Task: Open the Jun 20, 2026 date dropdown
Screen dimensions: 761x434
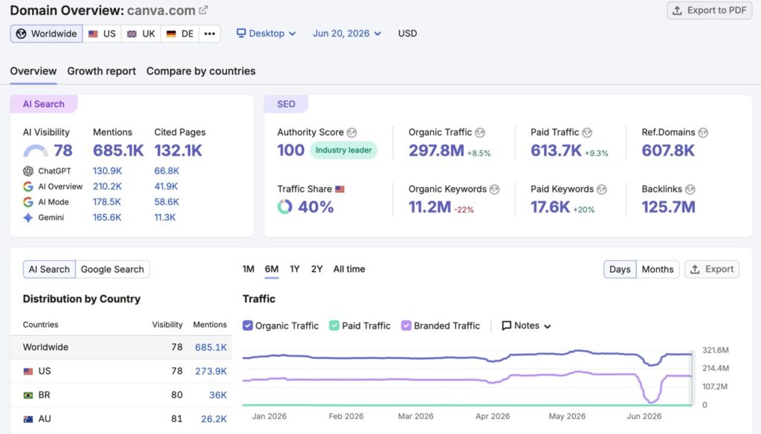Action: coord(346,33)
